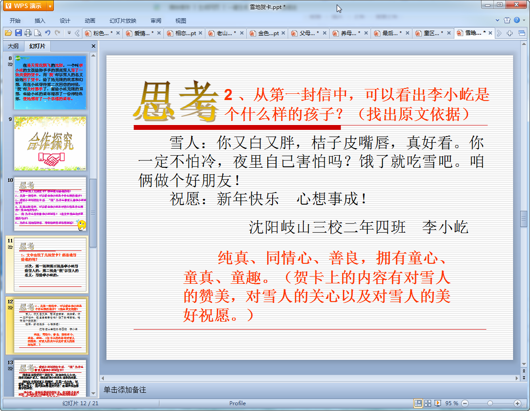Close the 父母... document tab
This screenshot has width=530, height=411.
pos(325,33)
